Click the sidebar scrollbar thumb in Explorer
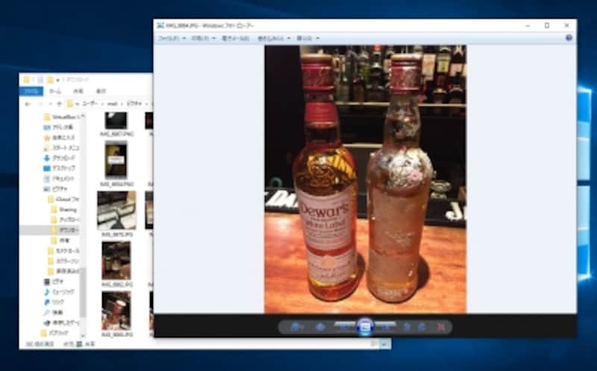597x371 pixels. coord(82,292)
